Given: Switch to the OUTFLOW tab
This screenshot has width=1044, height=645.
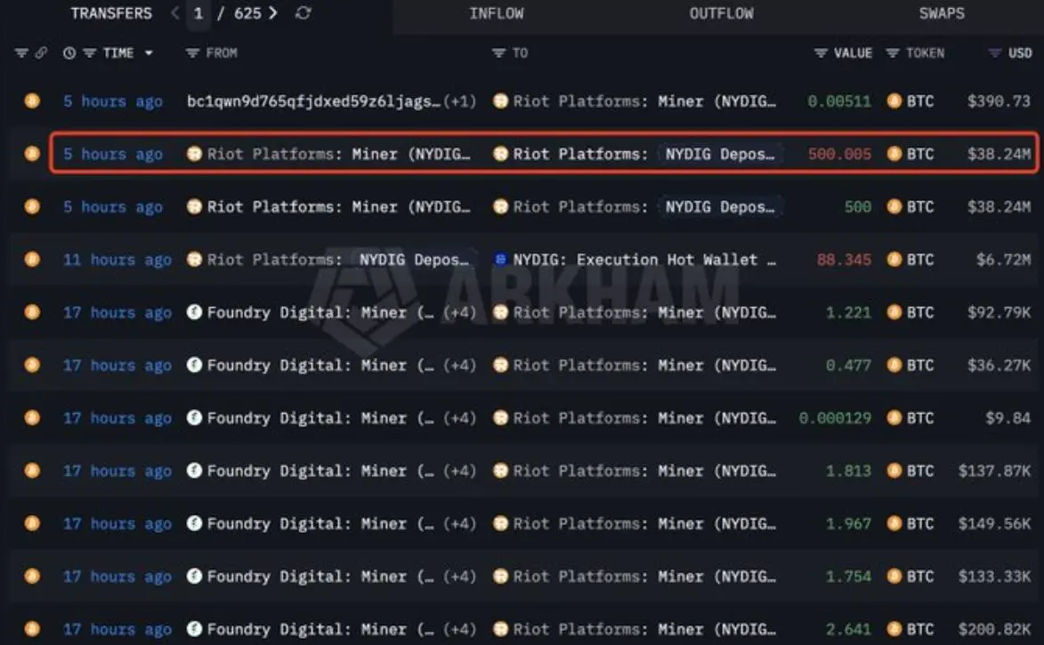Looking at the screenshot, I should (721, 13).
